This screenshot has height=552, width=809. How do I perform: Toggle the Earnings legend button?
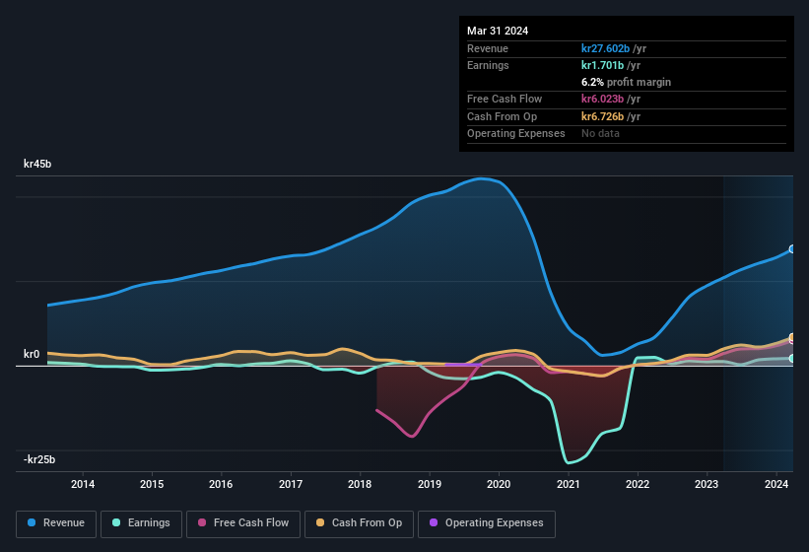tap(139, 523)
